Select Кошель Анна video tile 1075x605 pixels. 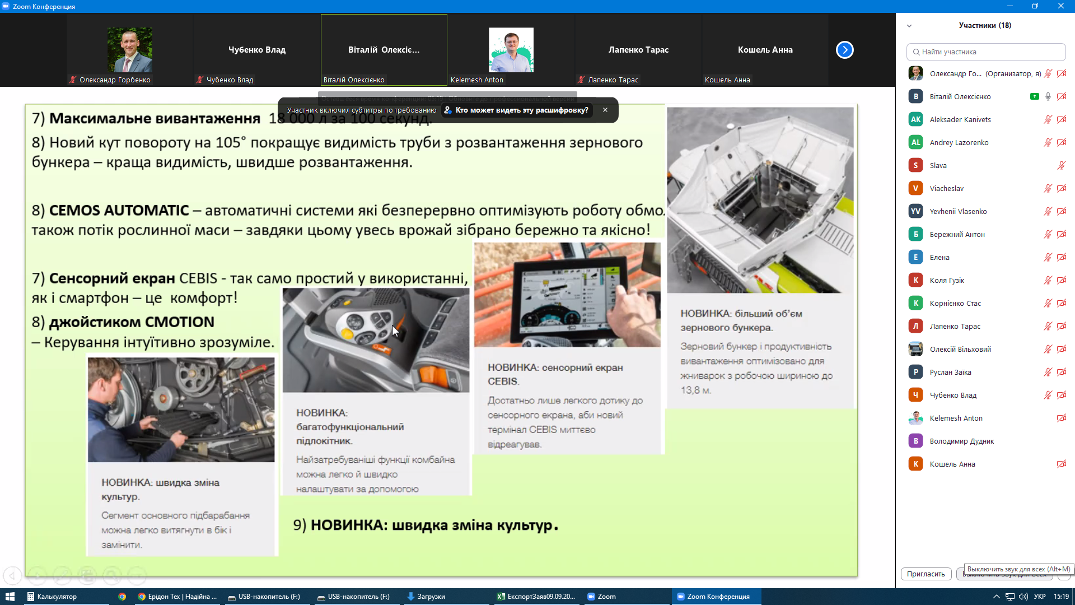click(x=765, y=50)
